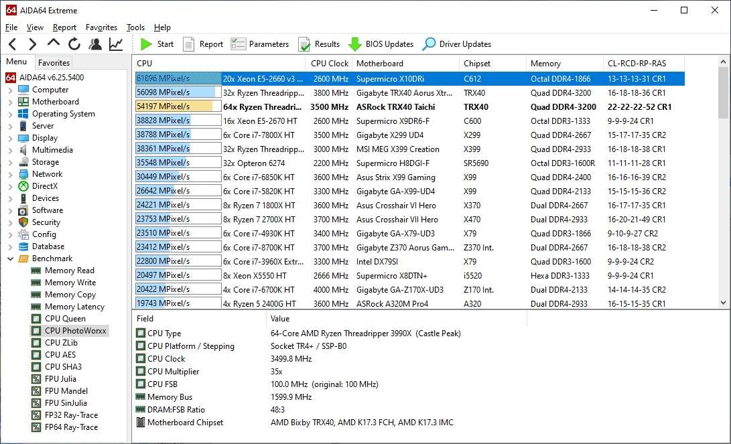Image resolution: width=731 pixels, height=444 pixels.
Task: Expand the Server tree node
Action: (10, 127)
